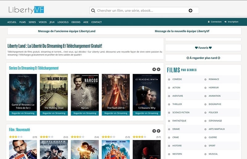
Task: Select the CRIME genre
Action: click(175, 137)
